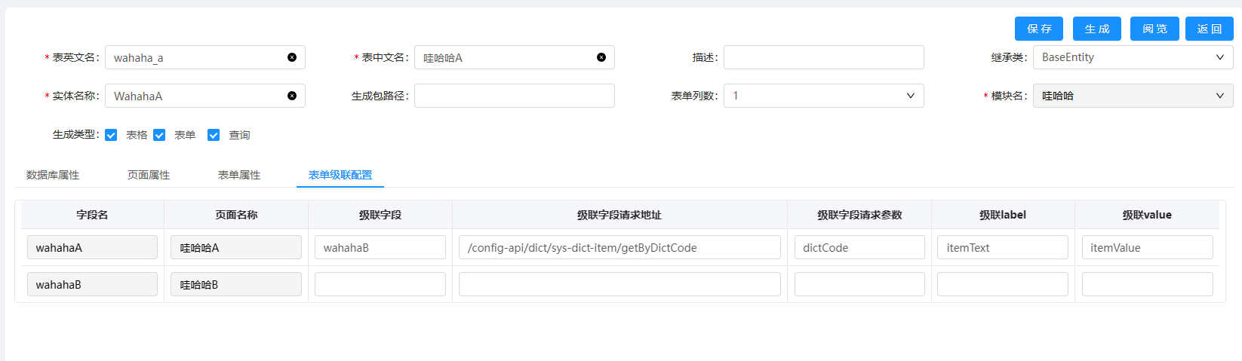Focus the 生成包路径 input field
Viewport: 1242px width, 361px height.
coord(514,96)
